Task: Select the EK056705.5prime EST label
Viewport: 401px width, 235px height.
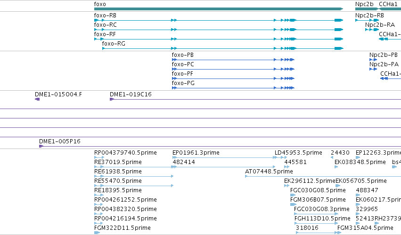Action: (361, 181)
